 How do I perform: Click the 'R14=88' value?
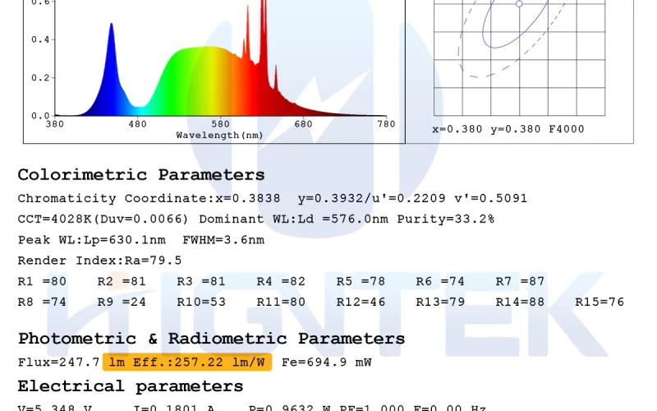click(x=520, y=302)
